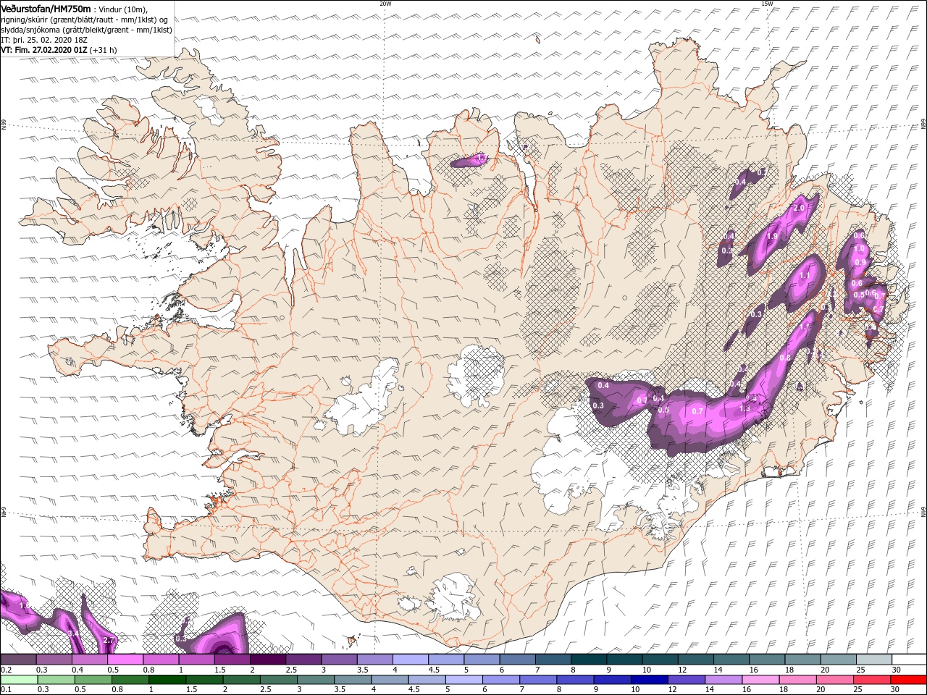Select the red swatch after 30 in the green legend row

point(908,680)
